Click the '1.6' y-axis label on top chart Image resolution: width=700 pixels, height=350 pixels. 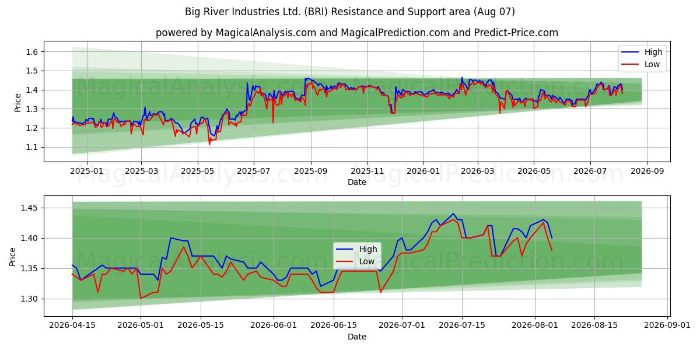click(33, 52)
